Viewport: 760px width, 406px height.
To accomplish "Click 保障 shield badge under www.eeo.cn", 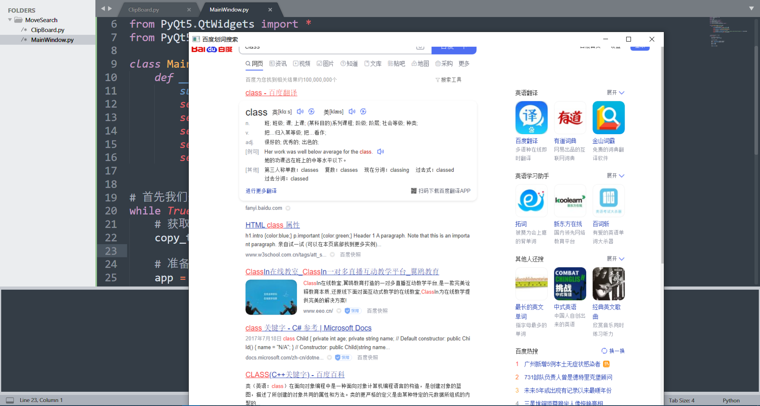I will click(352, 311).
